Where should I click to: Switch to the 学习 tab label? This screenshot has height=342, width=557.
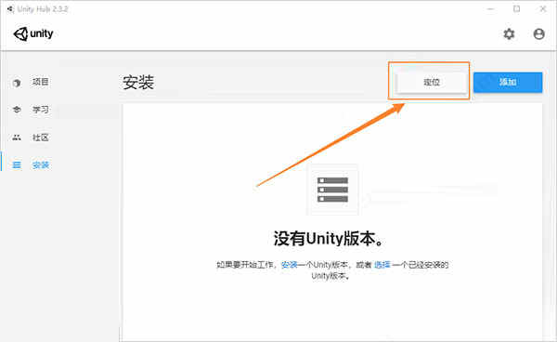tap(41, 110)
